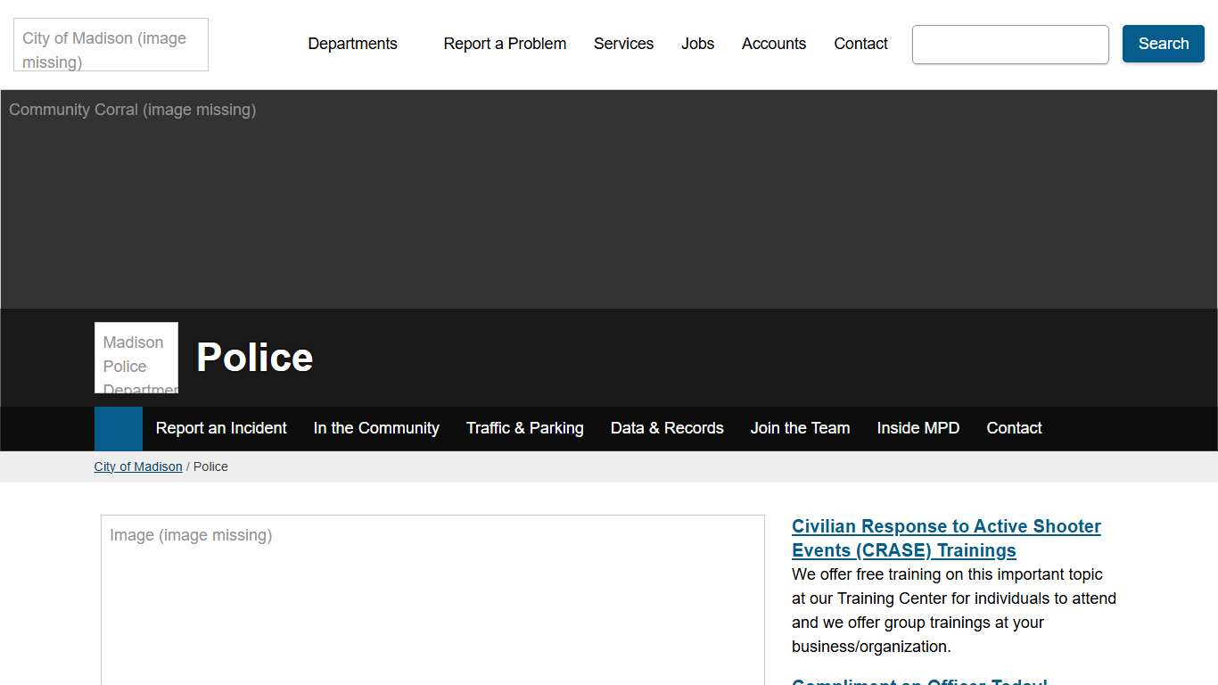Navigate to Join the Team
The image size is (1218, 685).
(x=800, y=428)
